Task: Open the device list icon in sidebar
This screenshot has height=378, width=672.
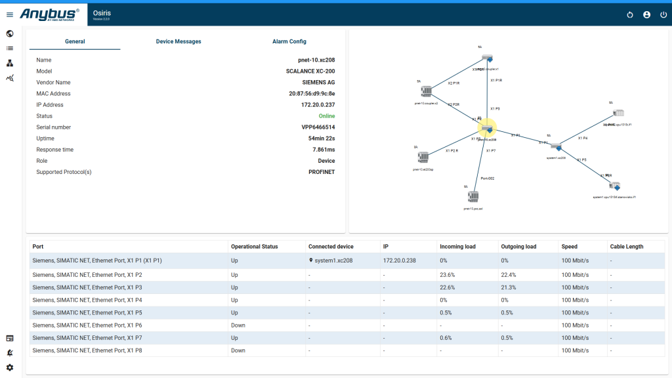Action: pyautogui.click(x=10, y=49)
